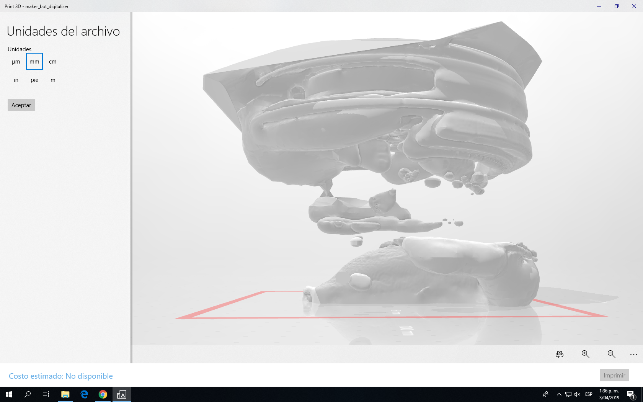Open the Costo estimado link
Viewport: 643px width, 402px height.
(x=61, y=376)
